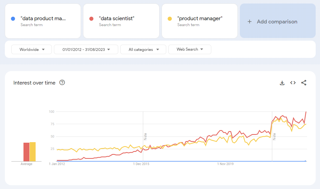This screenshot has width=320, height=189.
Task: Open the Worldwide region dropdown
Action: pos(31,49)
